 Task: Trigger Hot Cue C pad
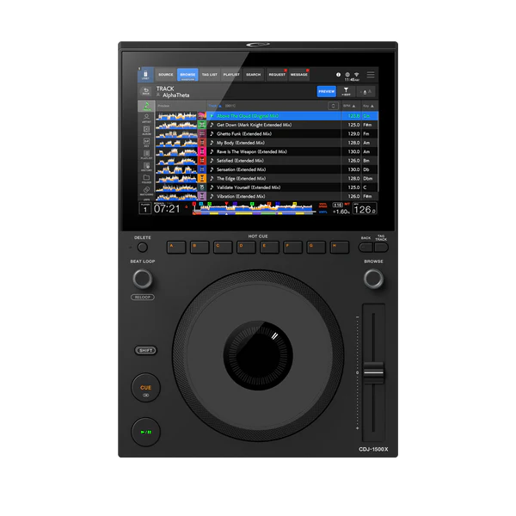(x=223, y=247)
